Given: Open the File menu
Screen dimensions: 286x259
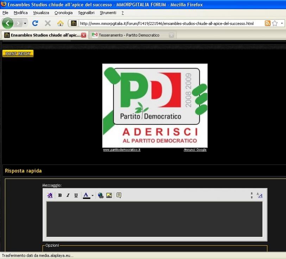Looking at the screenshot, I should [x=5, y=13].
